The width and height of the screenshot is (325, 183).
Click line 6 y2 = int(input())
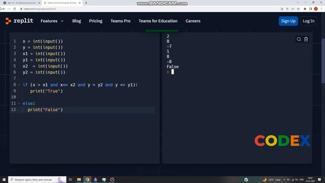tap(44, 72)
